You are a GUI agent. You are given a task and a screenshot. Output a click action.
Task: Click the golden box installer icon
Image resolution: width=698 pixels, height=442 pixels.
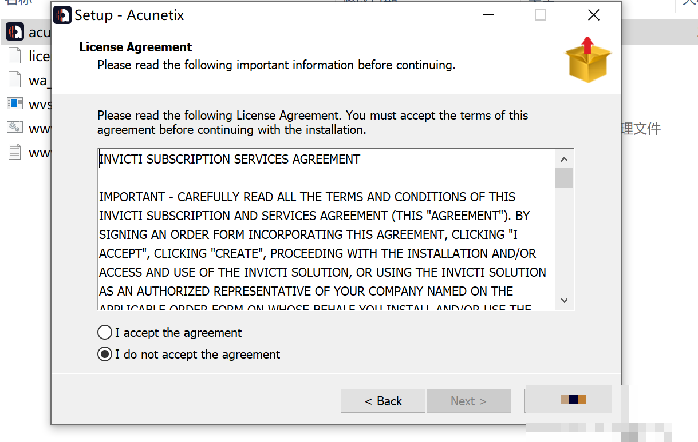pyautogui.click(x=588, y=60)
